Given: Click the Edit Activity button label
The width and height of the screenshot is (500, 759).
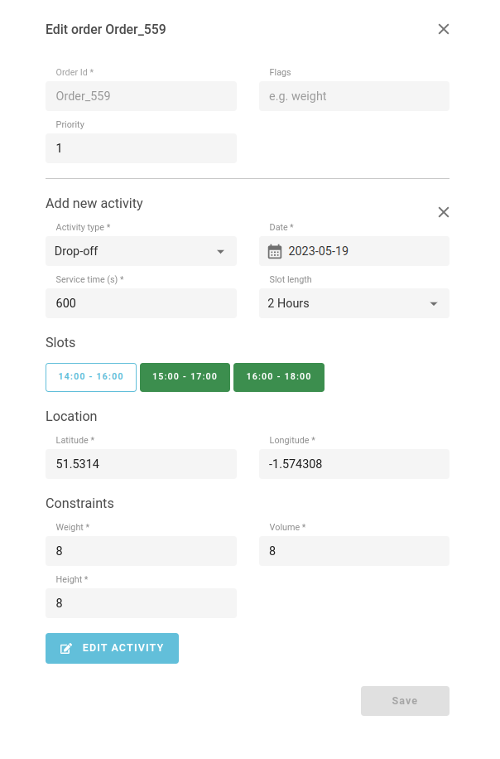Looking at the screenshot, I should pyautogui.click(x=123, y=648).
